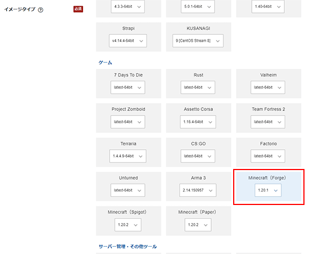This screenshot has width=309, height=254.
Task: Click the ゲーム section heading
Action: coord(105,63)
